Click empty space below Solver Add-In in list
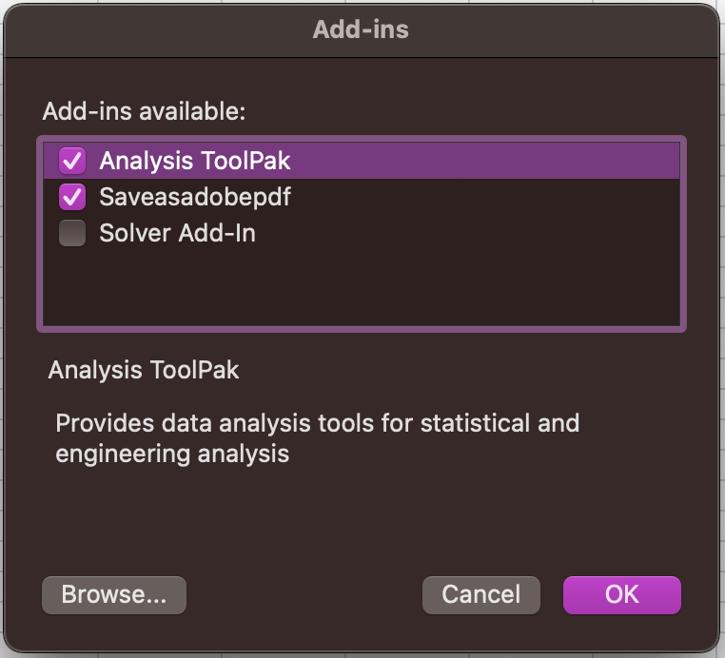The width and height of the screenshot is (725, 658). tap(362, 285)
